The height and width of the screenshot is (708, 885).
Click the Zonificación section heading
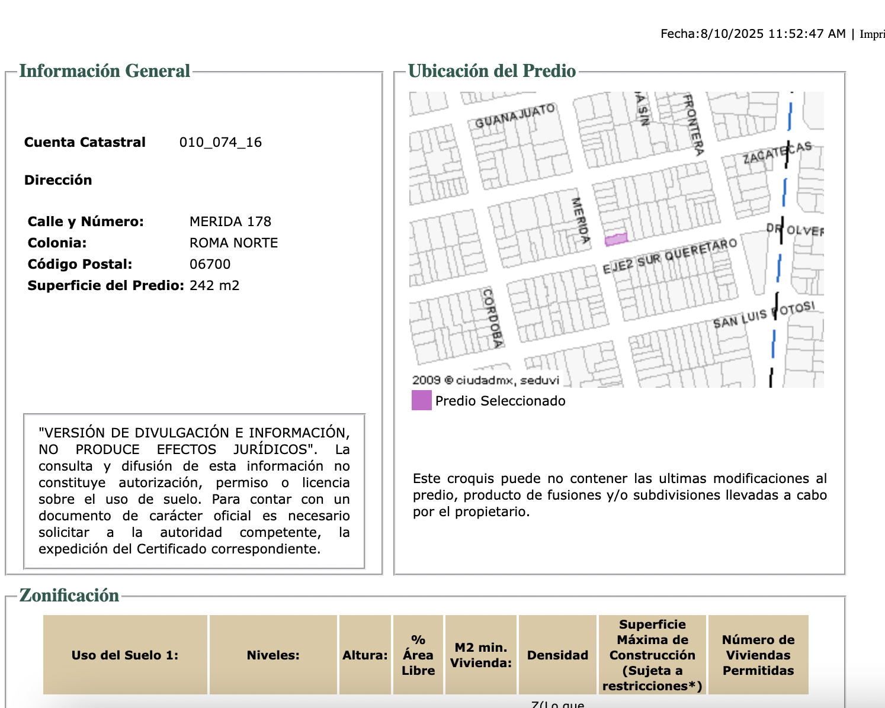[x=69, y=595]
